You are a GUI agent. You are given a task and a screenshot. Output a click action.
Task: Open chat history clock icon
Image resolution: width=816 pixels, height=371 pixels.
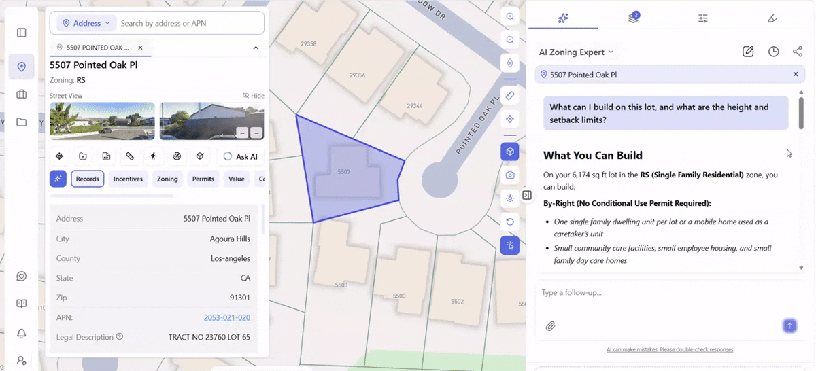tap(774, 52)
